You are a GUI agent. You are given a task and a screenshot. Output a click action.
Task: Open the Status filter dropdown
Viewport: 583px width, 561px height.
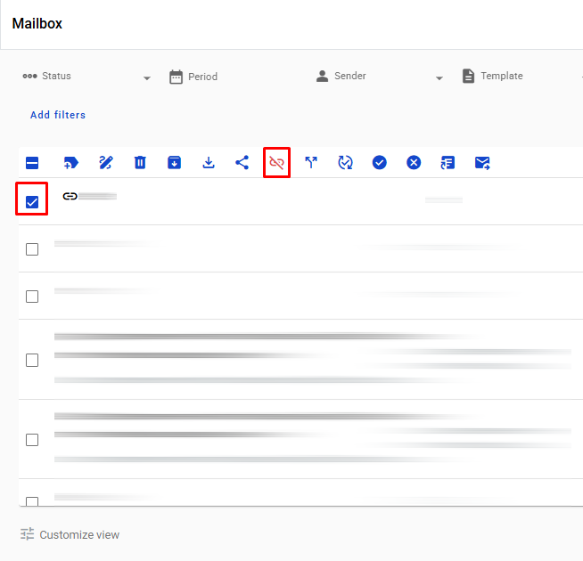pyautogui.click(x=86, y=77)
